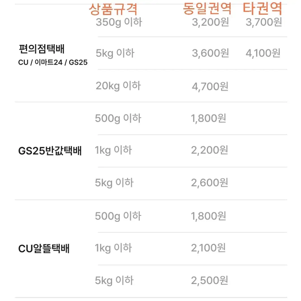This screenshot has width=301, height=301.
Task: Click the CU / 이마트24 / GS25 subtitle
Action: (53, 62)
